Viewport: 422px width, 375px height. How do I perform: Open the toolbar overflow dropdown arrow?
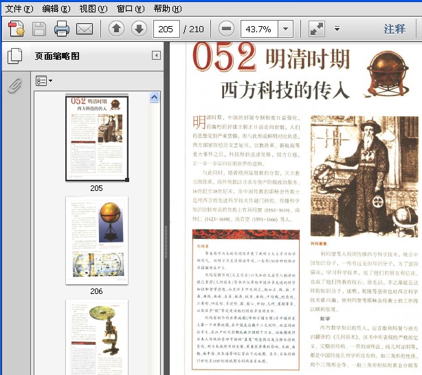click(x=337, y=29)
